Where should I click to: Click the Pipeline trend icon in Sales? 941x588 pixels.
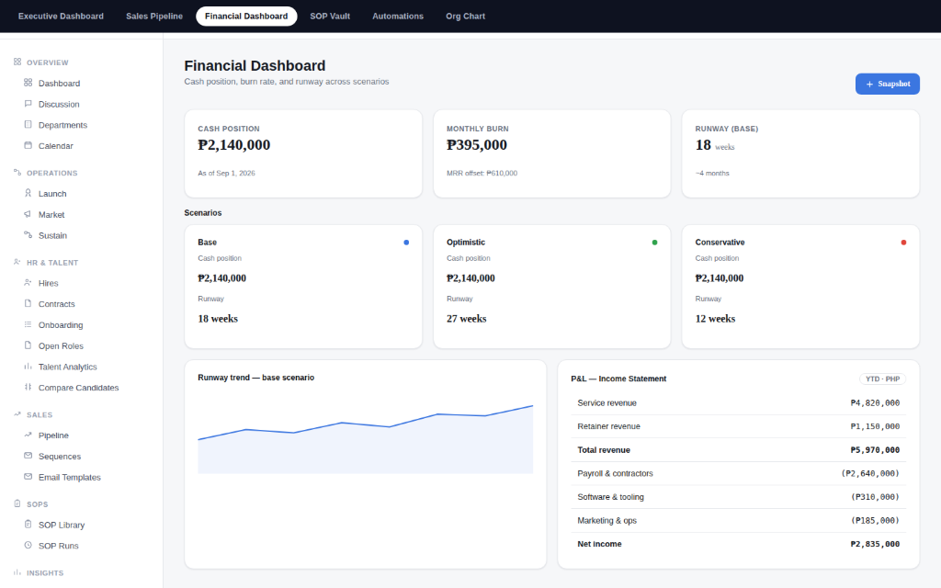tap(28, 435)
